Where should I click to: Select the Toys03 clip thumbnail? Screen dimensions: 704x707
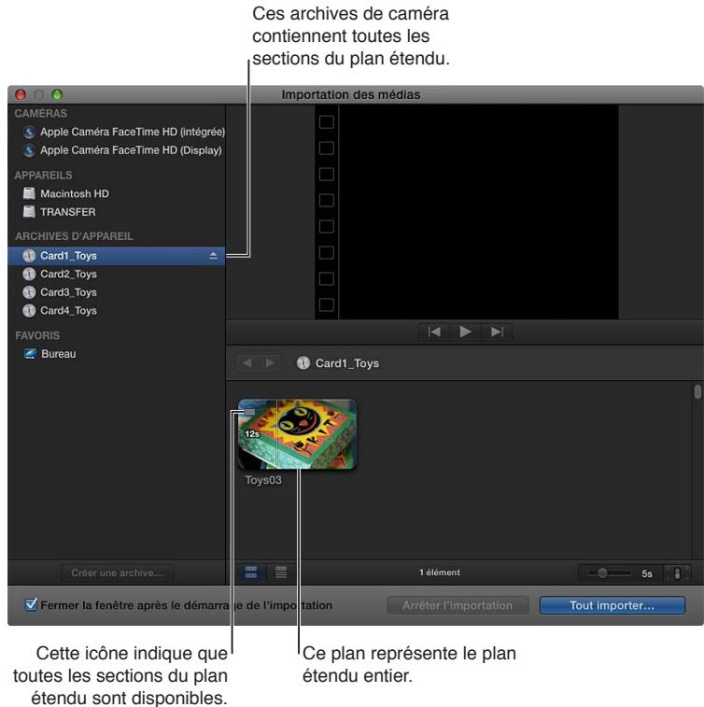click(x=298, y=433)
